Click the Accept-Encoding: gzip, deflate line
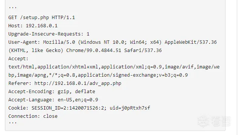Screen dimensions: 238x135 (52, 92)
